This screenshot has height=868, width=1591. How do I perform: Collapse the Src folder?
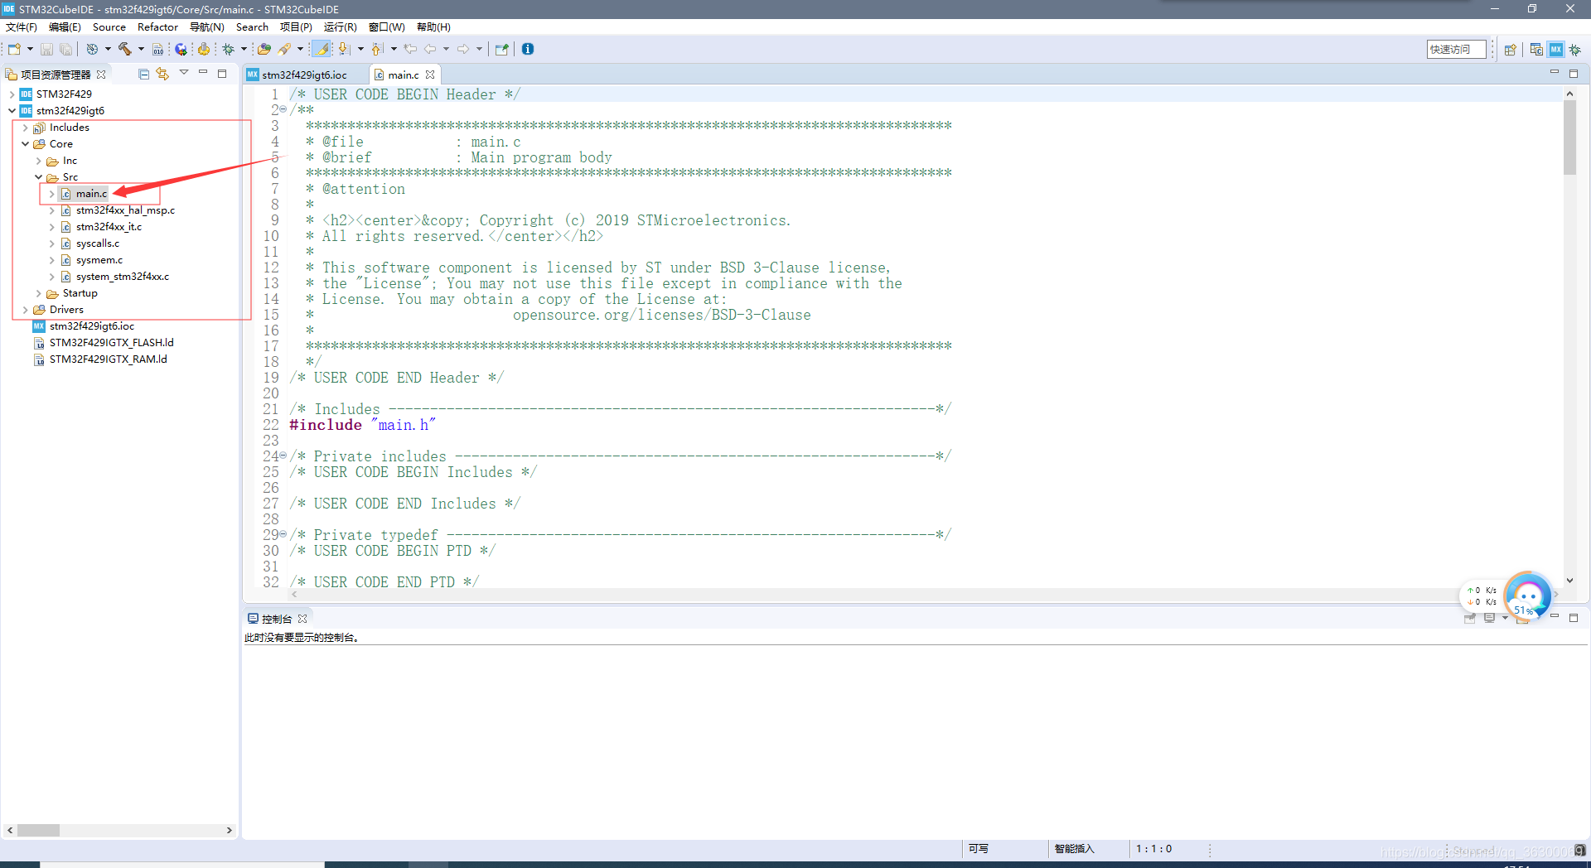pos(38,177)
